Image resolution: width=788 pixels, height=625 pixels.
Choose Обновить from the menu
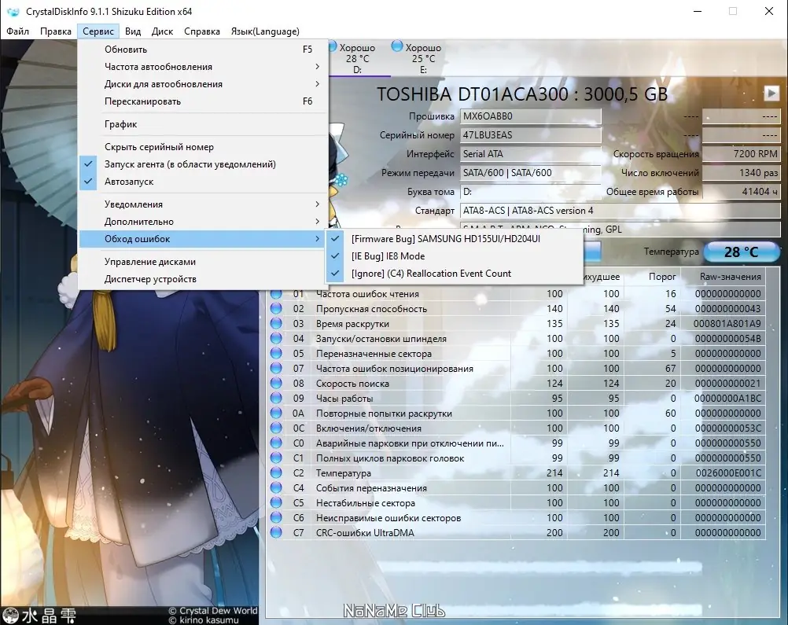coord(203,50)
